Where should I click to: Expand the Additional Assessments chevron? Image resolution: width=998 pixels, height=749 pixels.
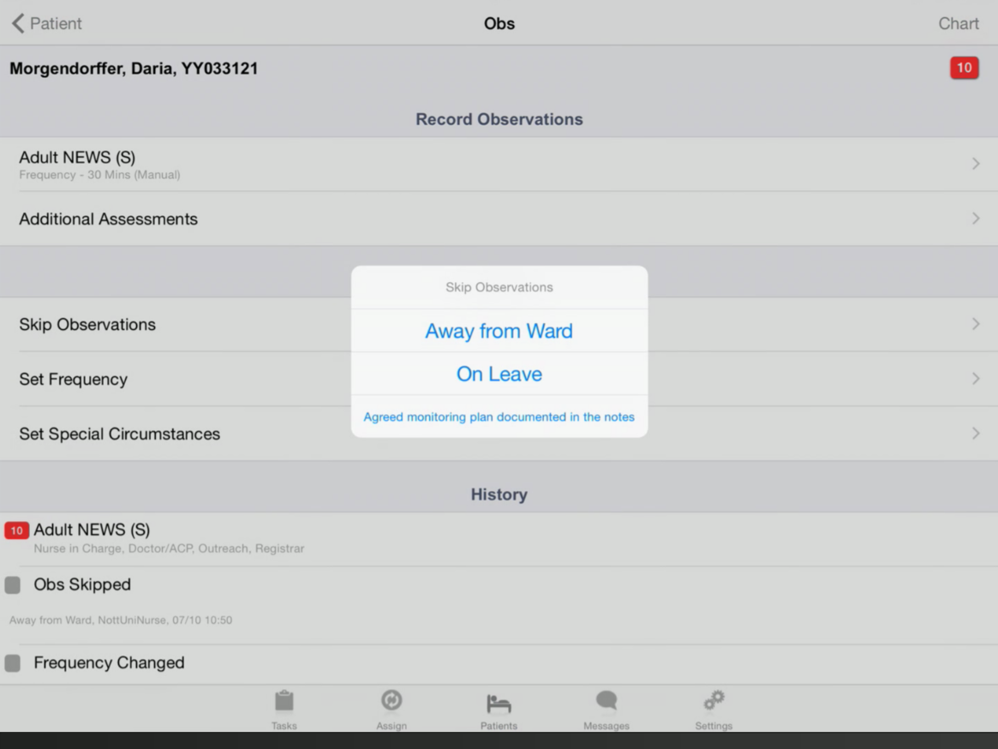tap(975, 219)
